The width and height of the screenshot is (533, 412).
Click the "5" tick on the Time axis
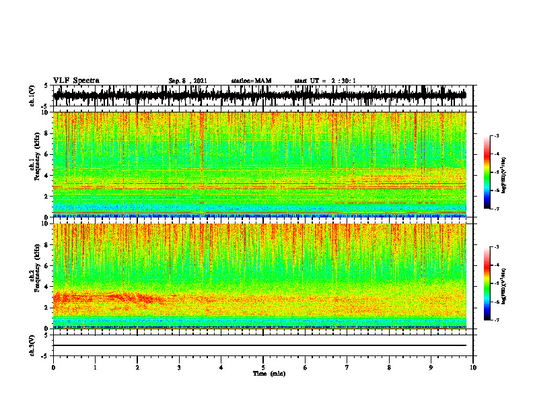click(x=263, y=368)
